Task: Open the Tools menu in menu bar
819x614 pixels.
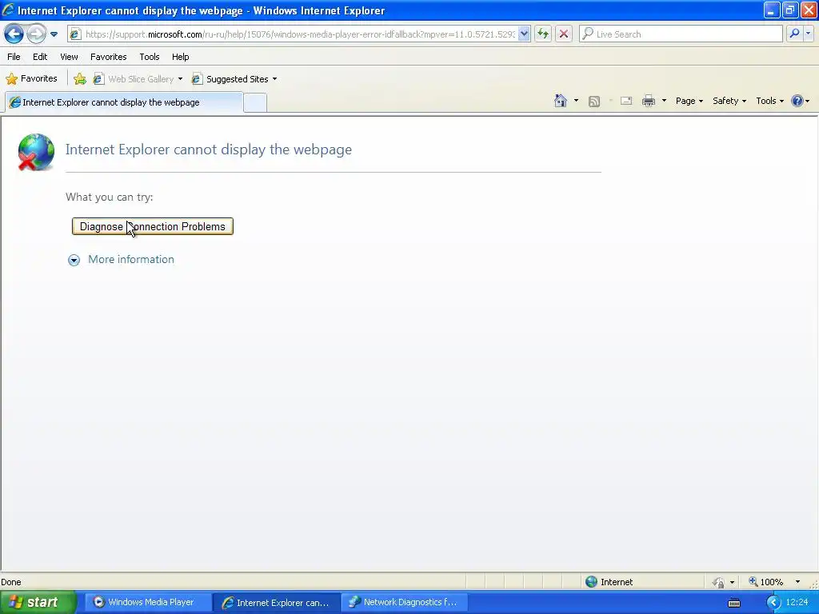Action: 150,57
